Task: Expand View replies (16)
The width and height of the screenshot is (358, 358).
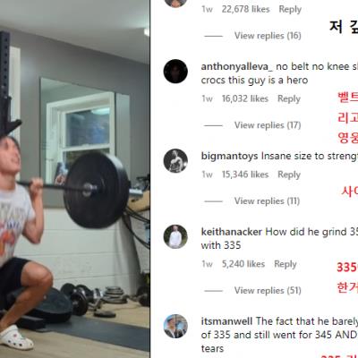Action: click(268, 36)
